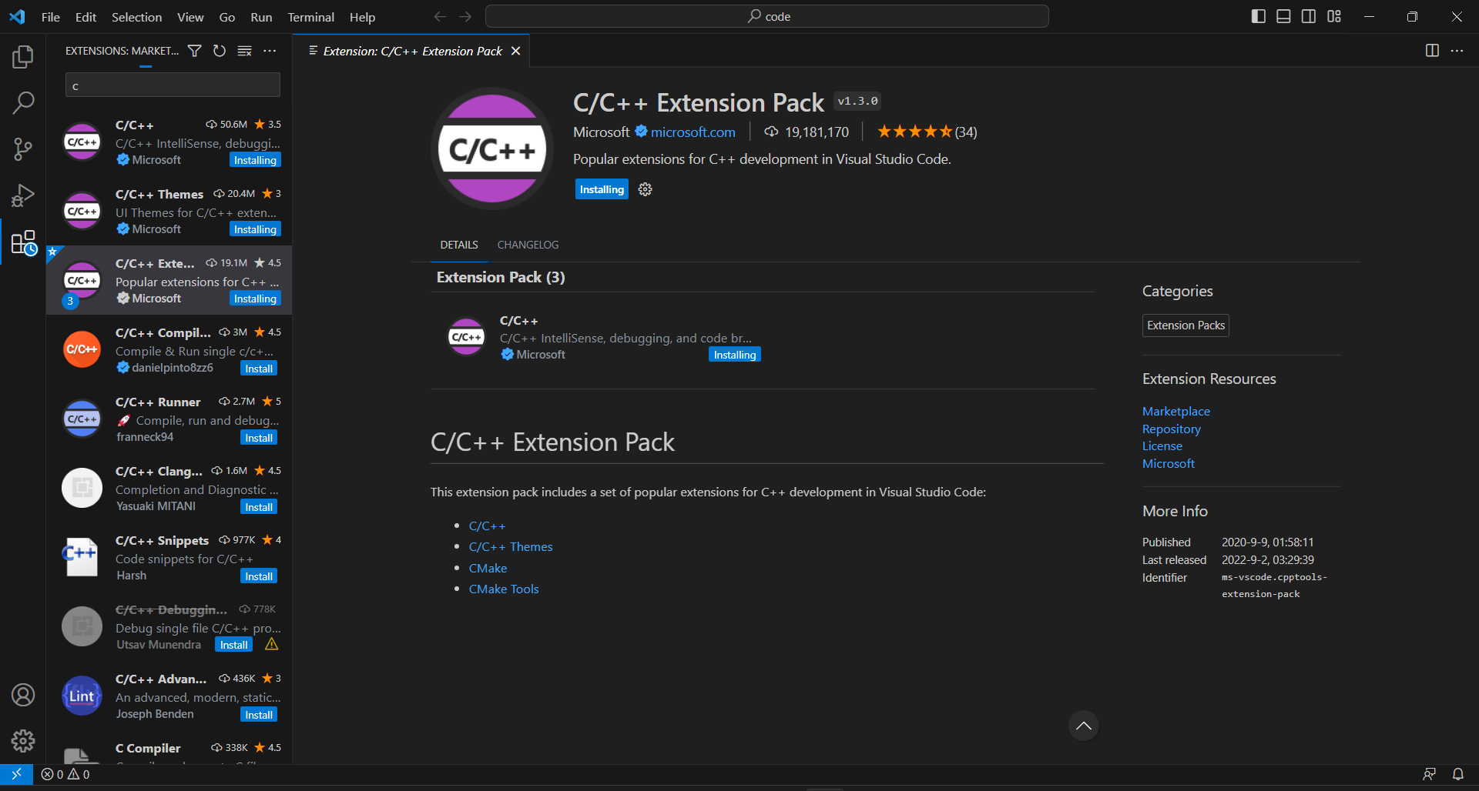This screenshot has height=791, width=1479.
Task: Open the CMake Tools link
Action: [x=504, y=589]
